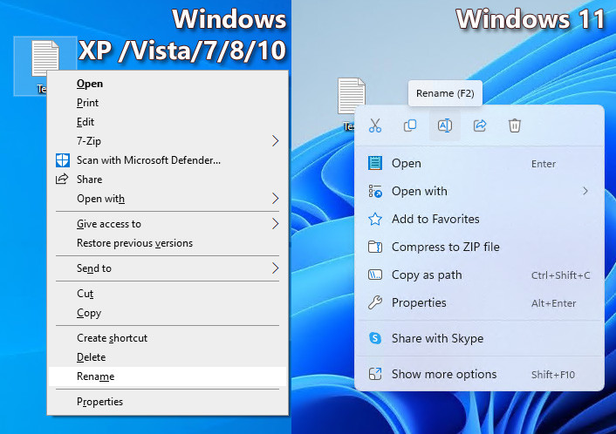This screenshot has width=616, height=434.
Task: Click the Alt+Enter shortcut text
Action: click(553, 303)
